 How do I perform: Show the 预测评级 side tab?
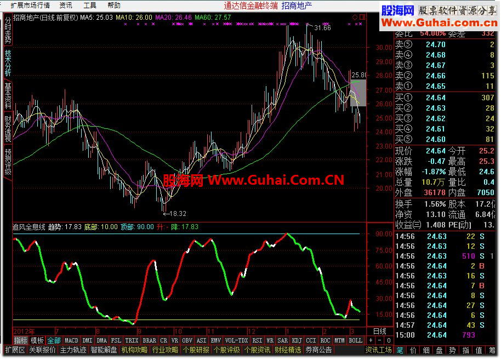(8, 162)
